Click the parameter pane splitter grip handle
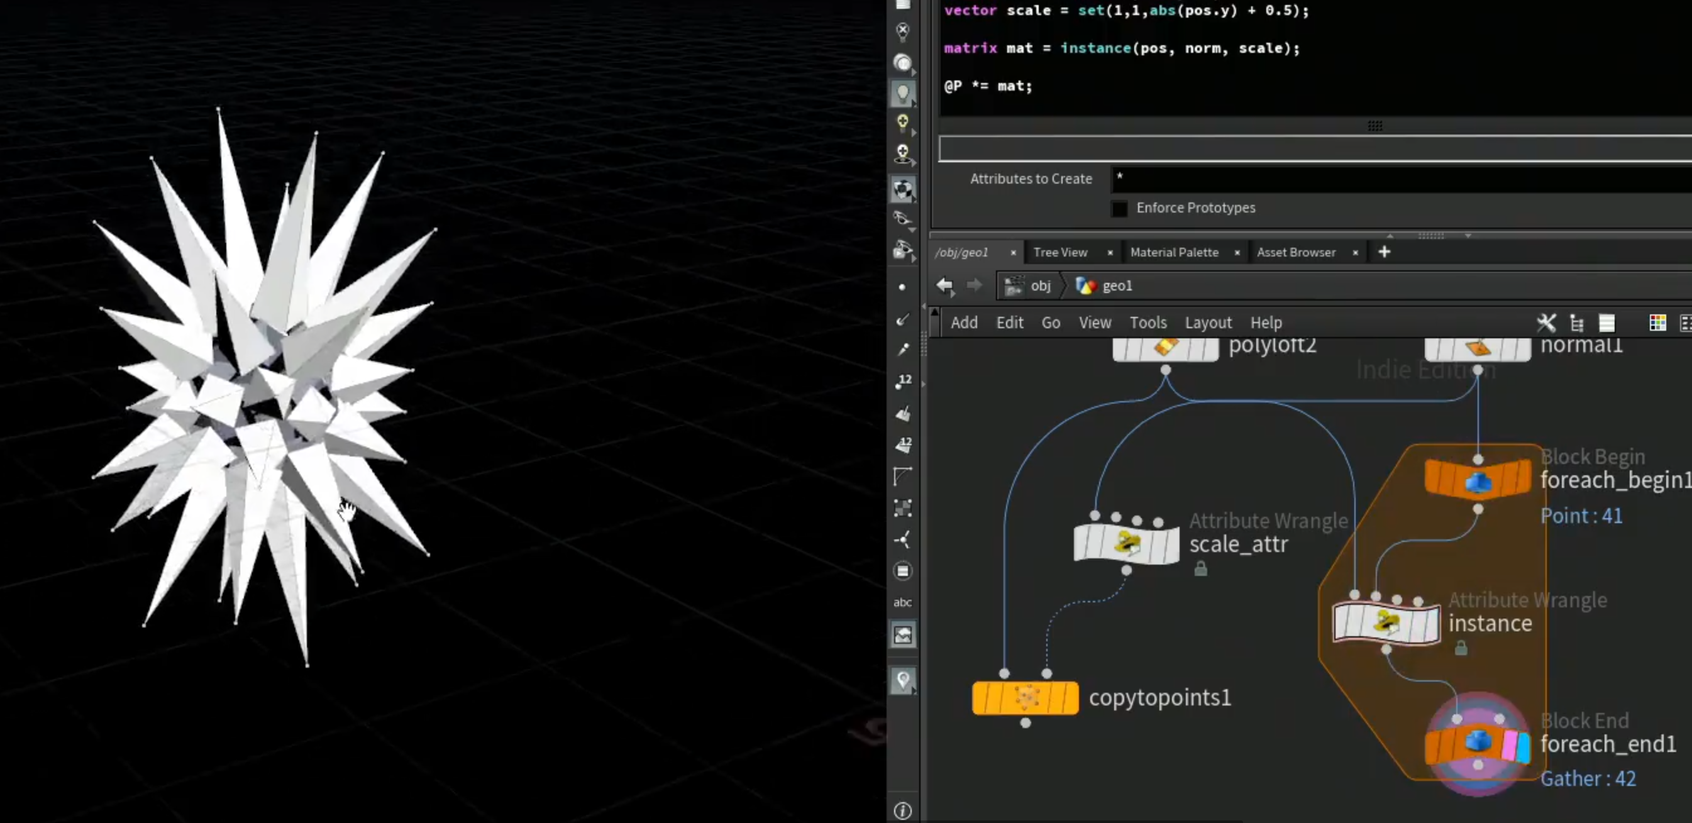Screen dimensions: 1692x823 click(1431, 236)
